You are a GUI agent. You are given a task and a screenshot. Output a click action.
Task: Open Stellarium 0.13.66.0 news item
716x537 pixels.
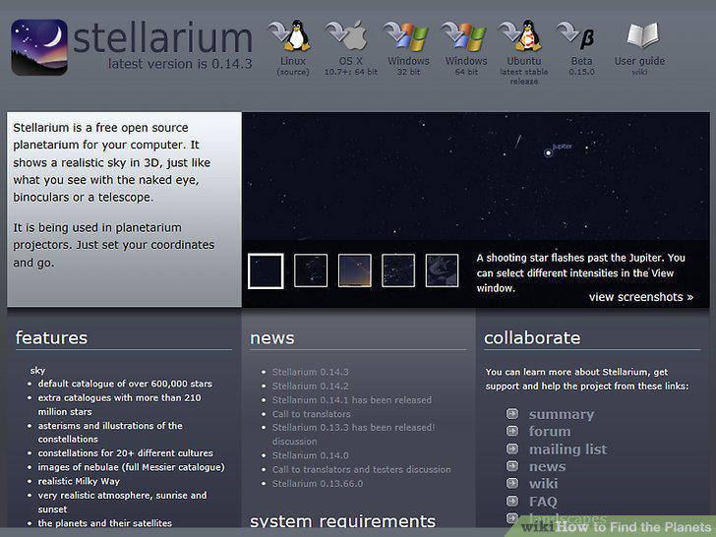(318, 484)
